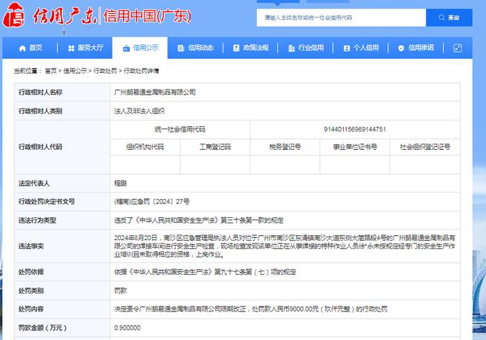Click the document icon beside 政策法规
This screenshot has height=340, width=486.
(236, 48)
